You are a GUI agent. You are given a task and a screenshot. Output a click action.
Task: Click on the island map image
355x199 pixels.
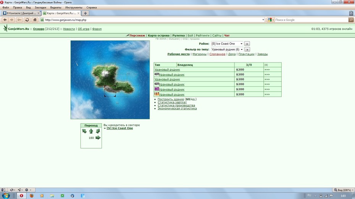(x=110, y=80)
